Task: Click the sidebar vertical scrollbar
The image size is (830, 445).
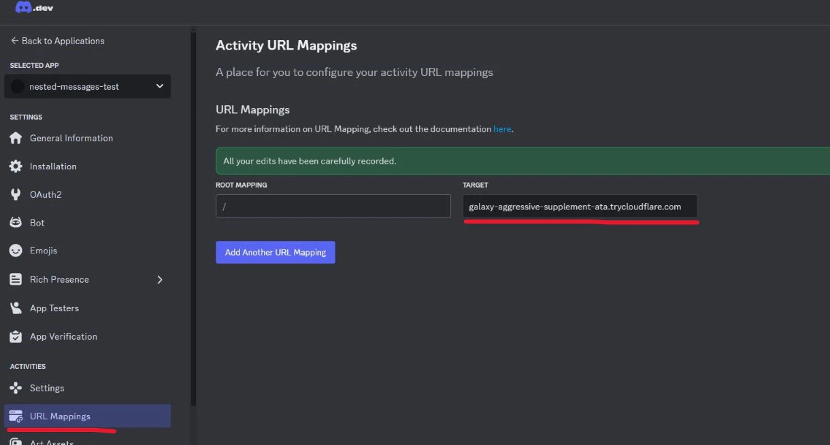Action: pos(193,217)
